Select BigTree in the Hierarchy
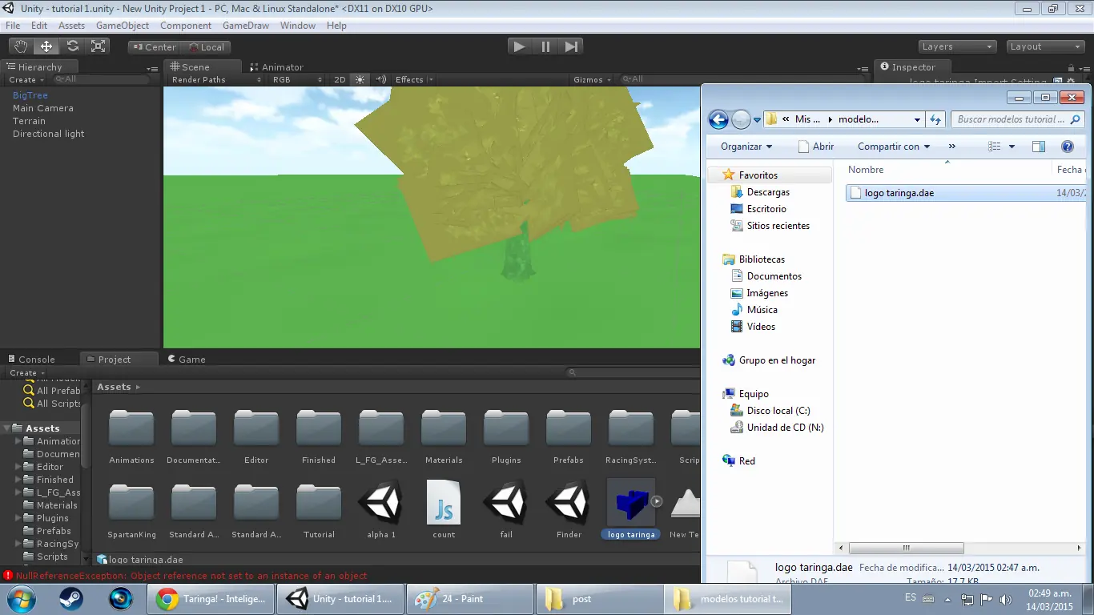 pyautogui.click(x=30, y=95)
